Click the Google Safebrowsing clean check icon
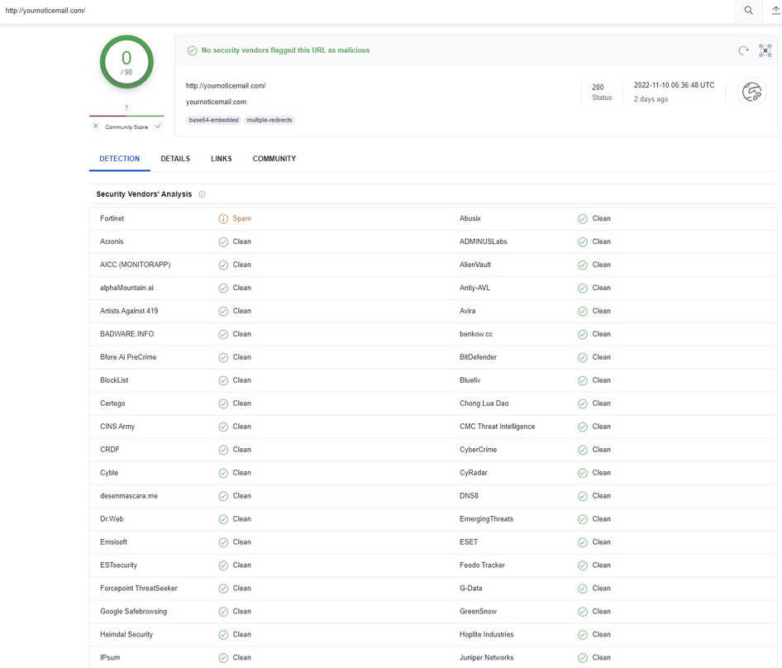Screen dimensions: 782x668 click(223, 612)
